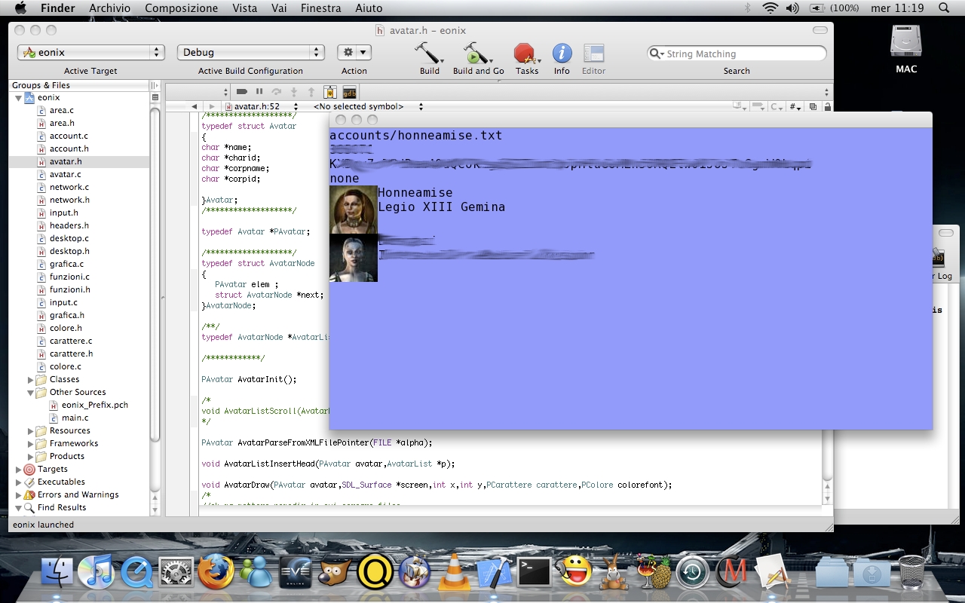Click the second avatar portrait thumbnail
Image resolution: width=965 pixels, height=603 pixels.
[354, 258]
